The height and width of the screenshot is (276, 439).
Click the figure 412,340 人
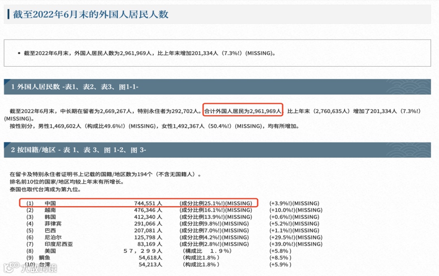coord(148,217)
